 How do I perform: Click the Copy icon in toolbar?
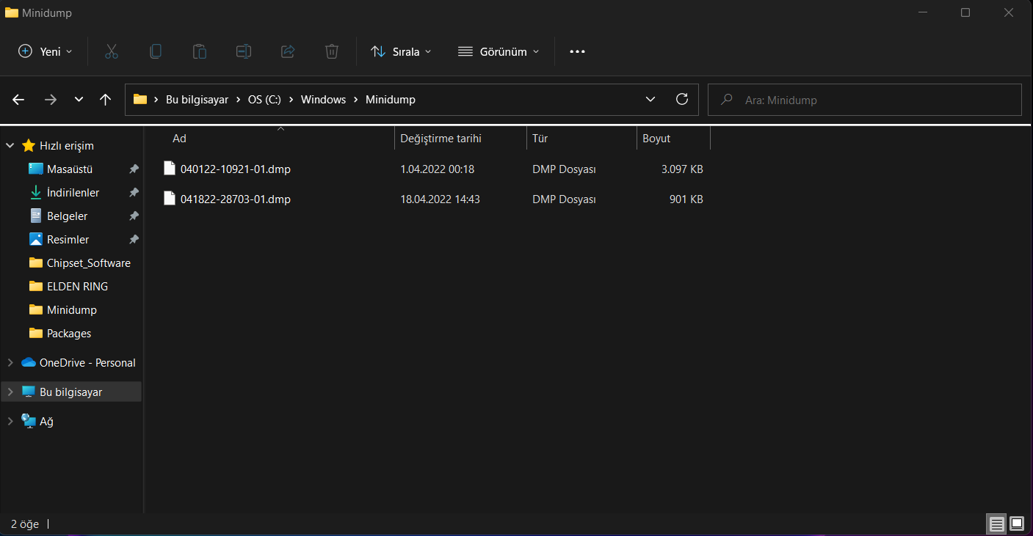point(156,51)
